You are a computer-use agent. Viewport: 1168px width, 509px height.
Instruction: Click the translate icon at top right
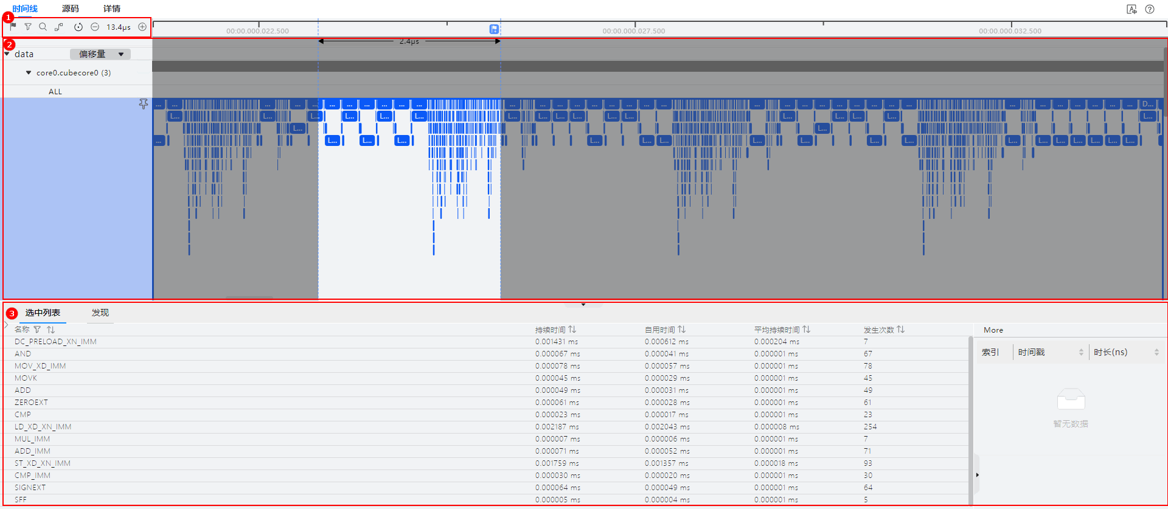click(x=1131, y=9)
